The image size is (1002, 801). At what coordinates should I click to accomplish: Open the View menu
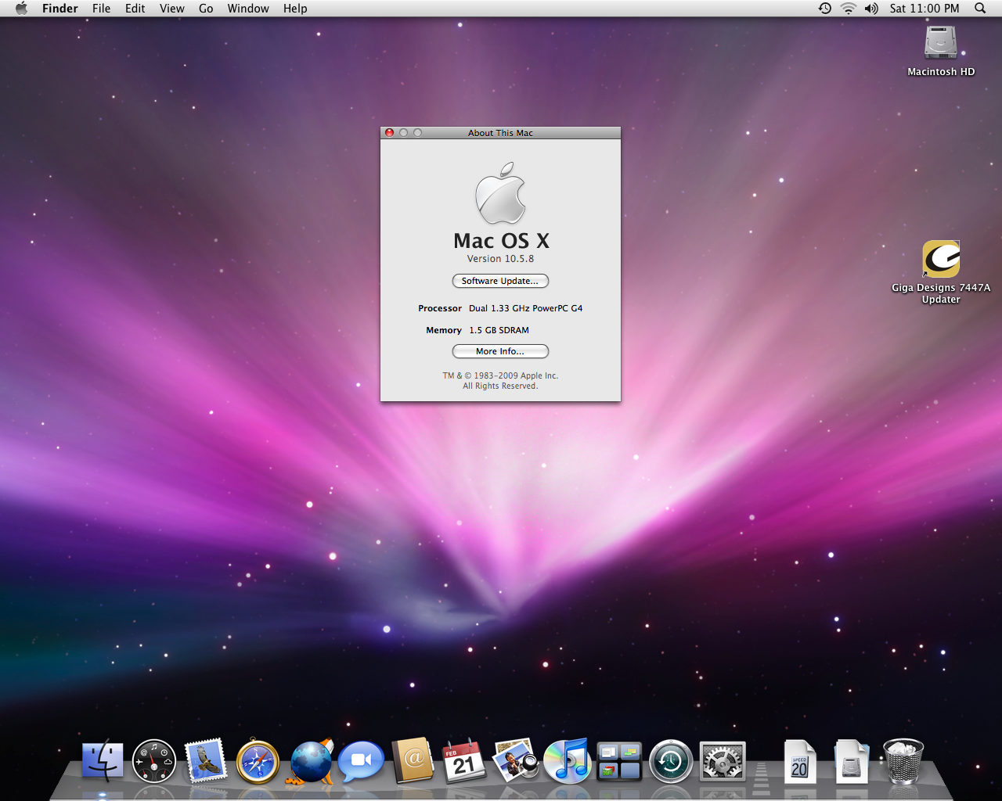[171, 8]
